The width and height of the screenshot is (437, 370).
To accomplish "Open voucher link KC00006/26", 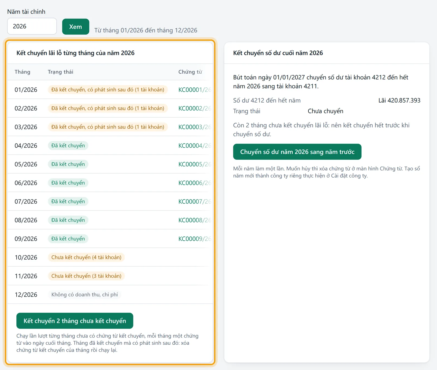I will point(195,183).
